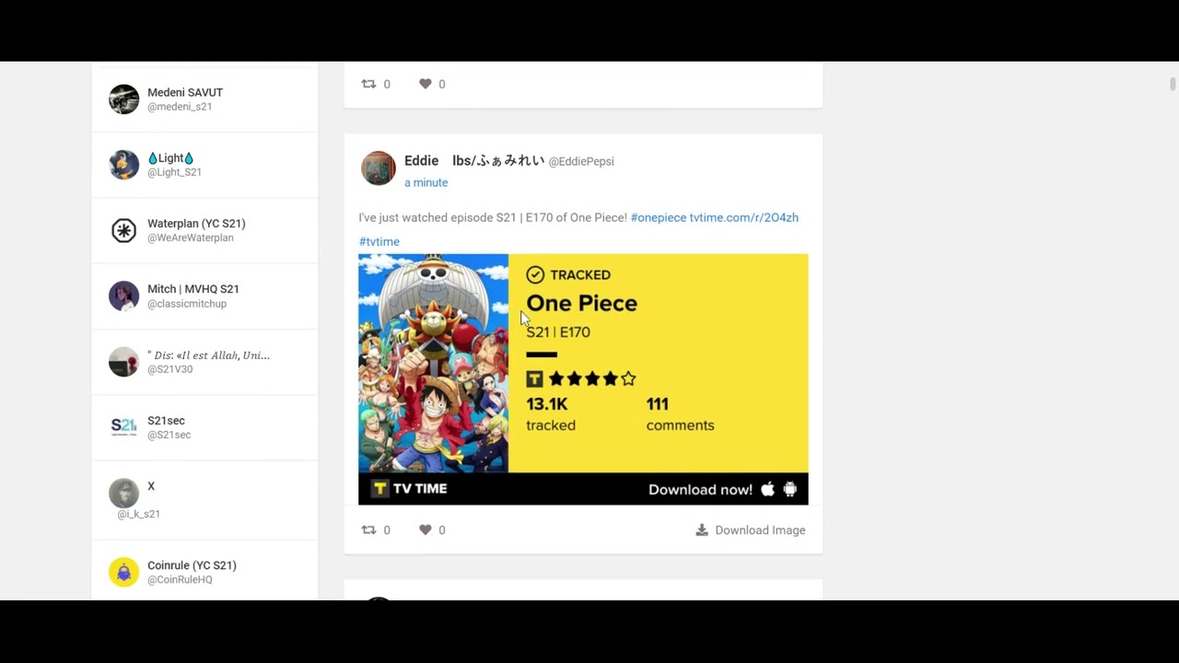This screenshot has width=1179, height=663.
Task: Click the T icon beside star rating
Action: (x=534, y=378)
